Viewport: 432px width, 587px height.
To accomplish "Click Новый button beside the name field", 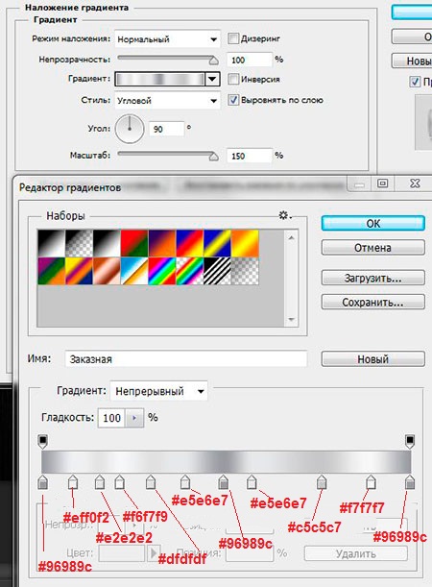I will (372, 359).
